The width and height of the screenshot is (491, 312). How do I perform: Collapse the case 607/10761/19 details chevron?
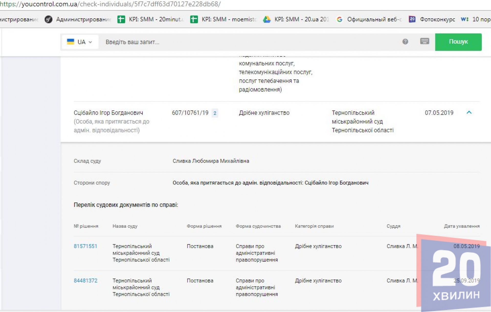point(469,112)
